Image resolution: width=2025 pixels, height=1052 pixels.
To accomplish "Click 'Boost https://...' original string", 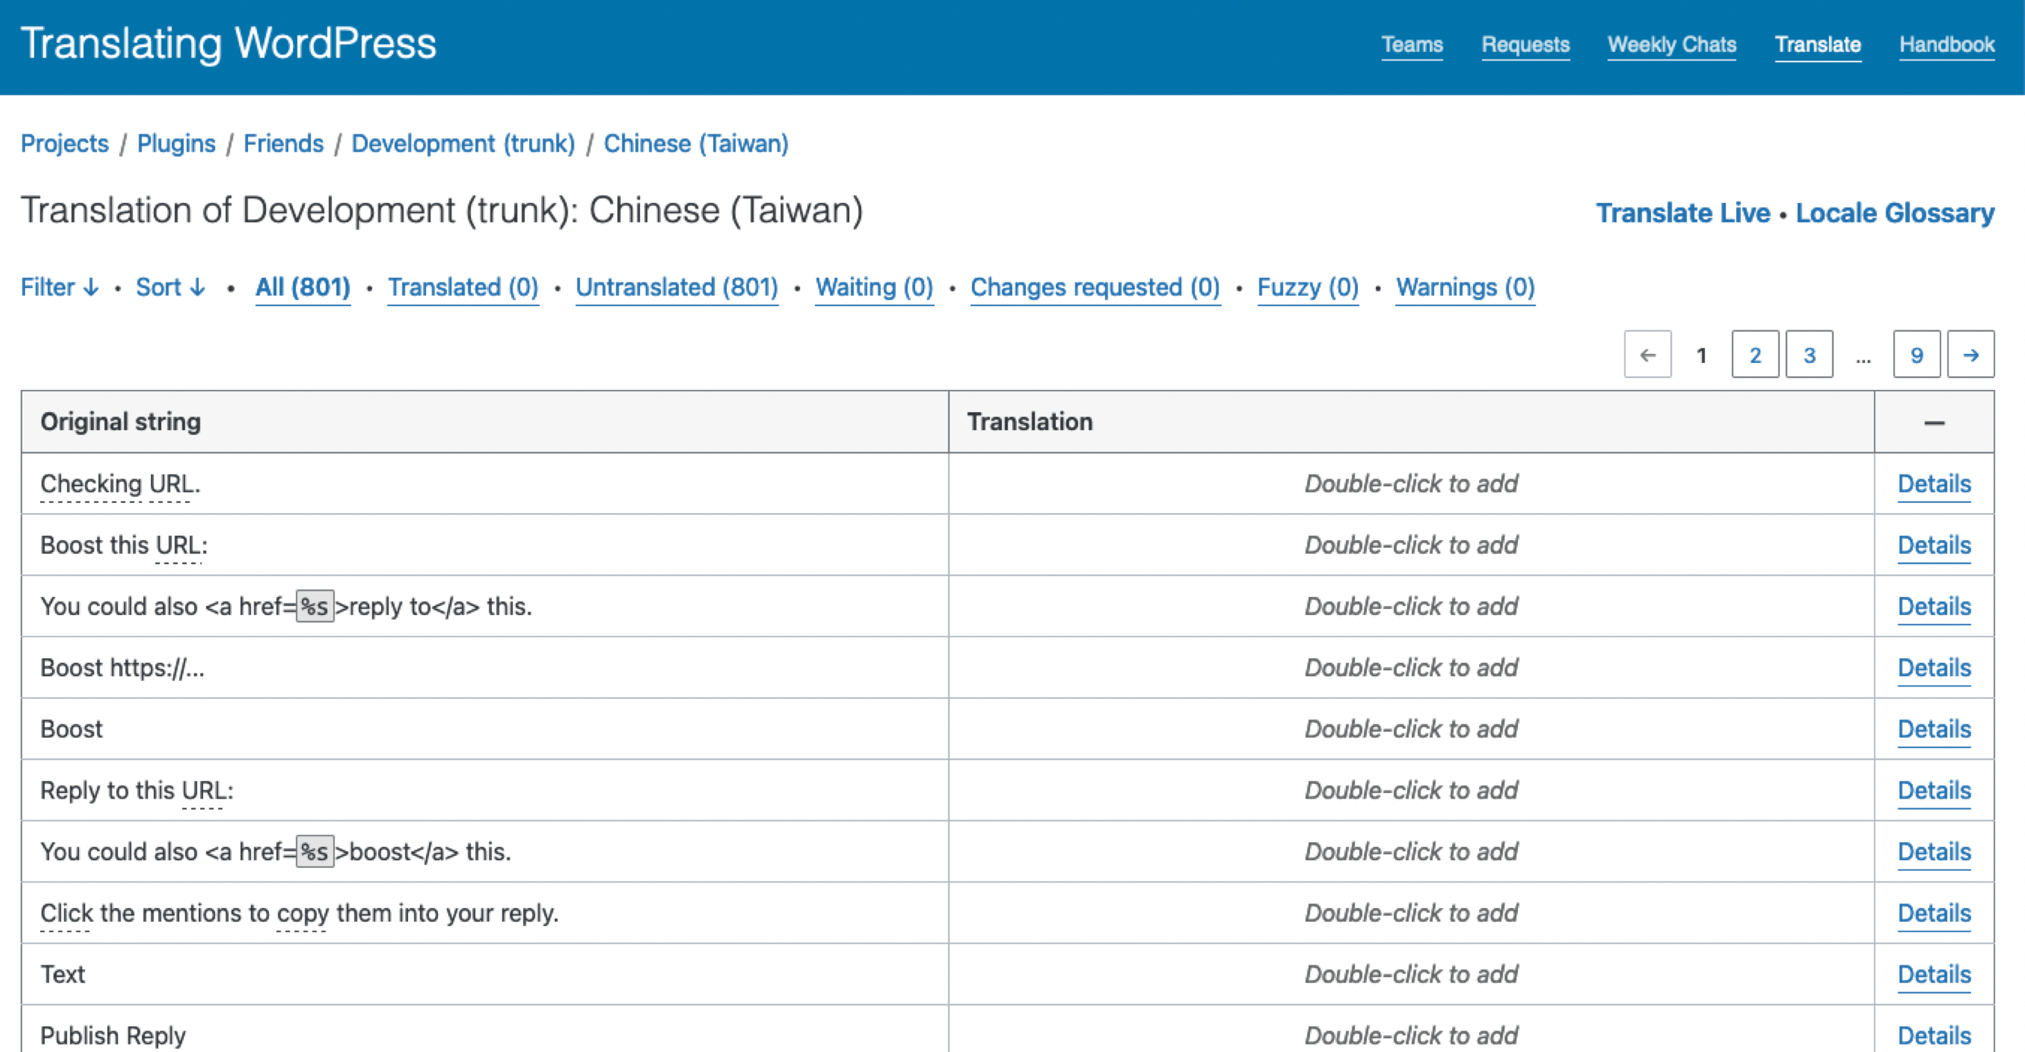I will pyautogui.click(x=123, y=668).
